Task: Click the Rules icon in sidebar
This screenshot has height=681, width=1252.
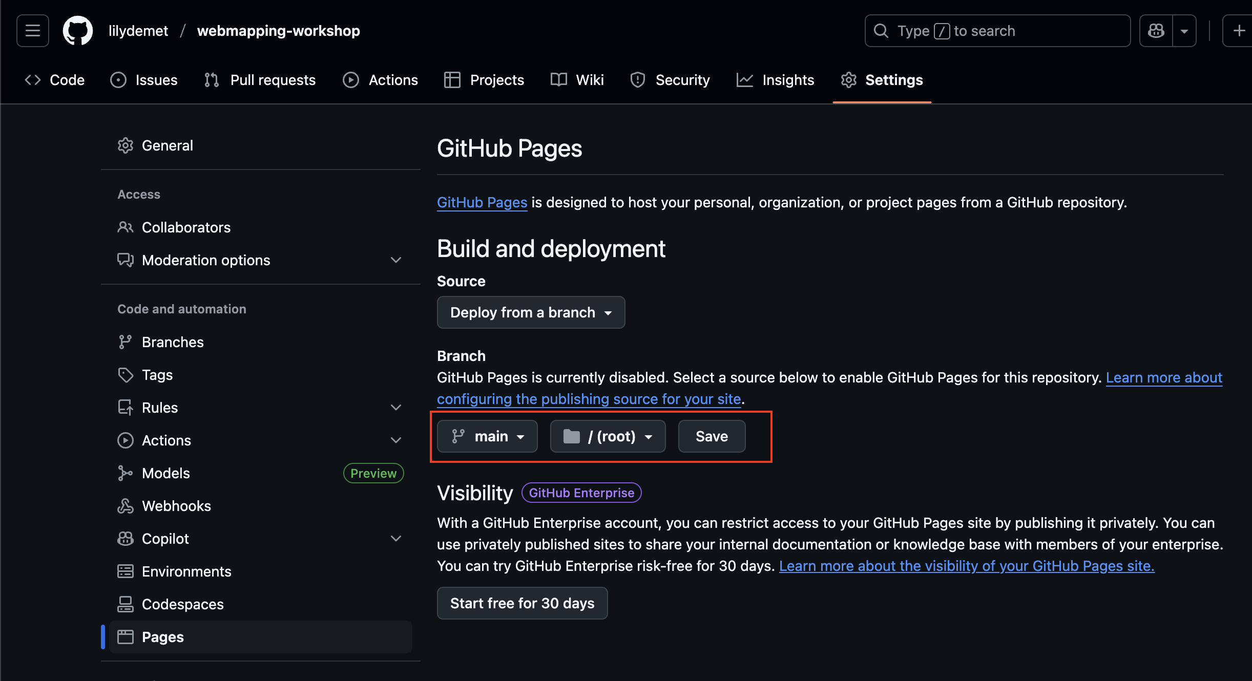Action: coord(126,408)
